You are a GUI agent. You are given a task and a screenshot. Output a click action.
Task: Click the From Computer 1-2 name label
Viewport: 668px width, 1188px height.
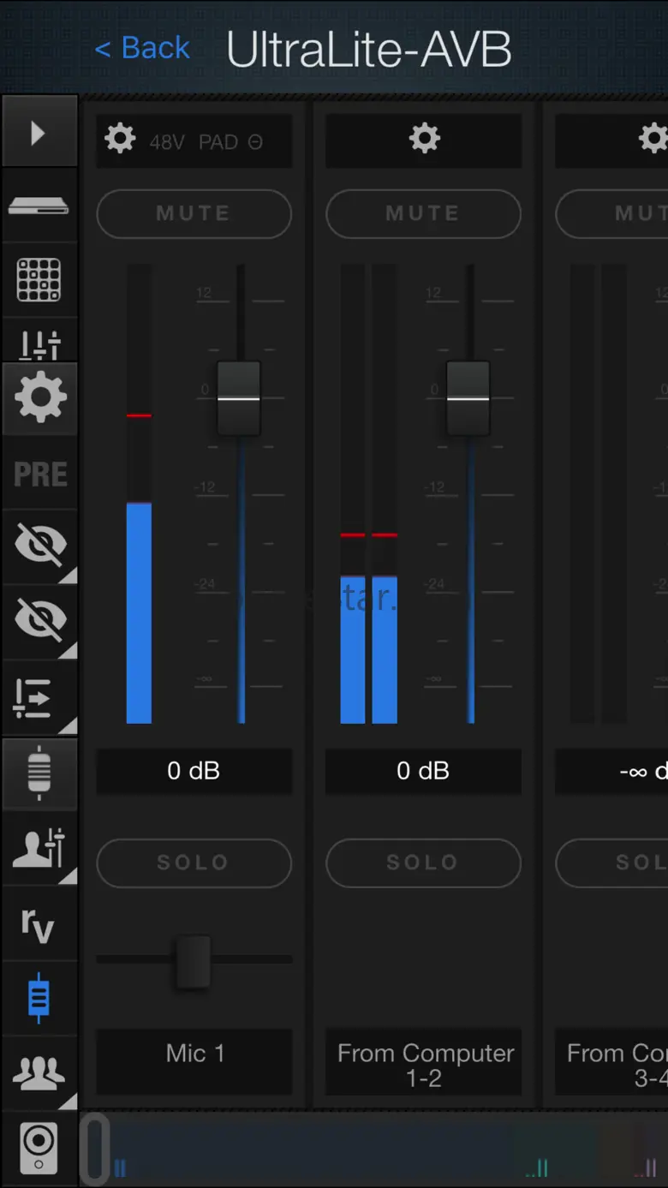pyautogui.click(x=423, y=1061)
